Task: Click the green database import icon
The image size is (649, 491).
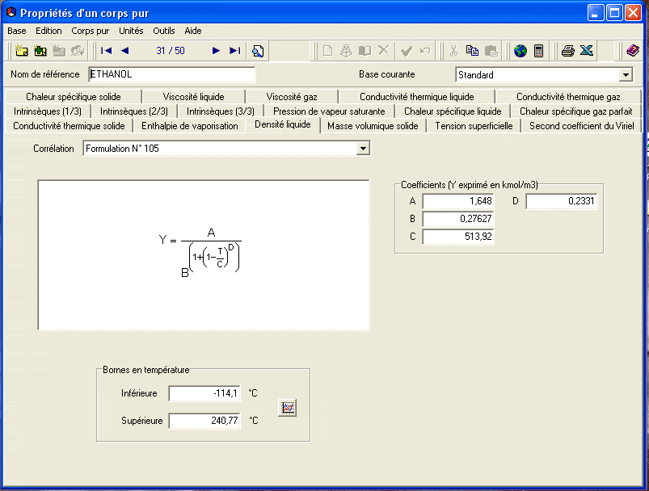Action: tap(40, 51)
